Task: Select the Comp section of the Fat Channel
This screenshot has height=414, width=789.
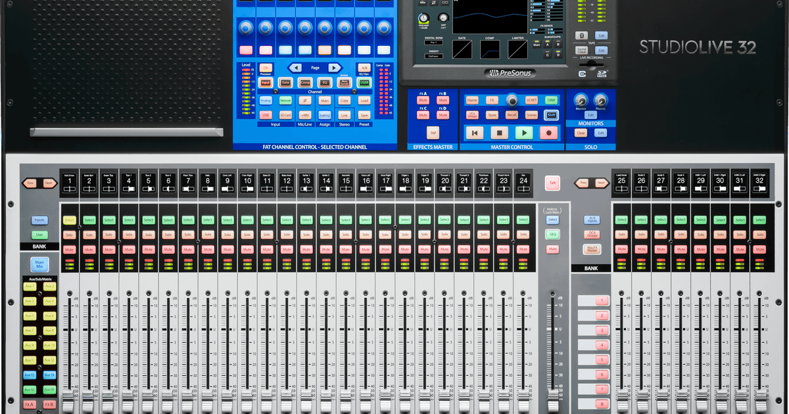Action: tap(305, 82)
